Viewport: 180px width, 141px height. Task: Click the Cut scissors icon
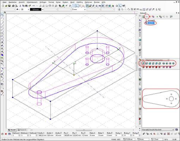[20, 6]
